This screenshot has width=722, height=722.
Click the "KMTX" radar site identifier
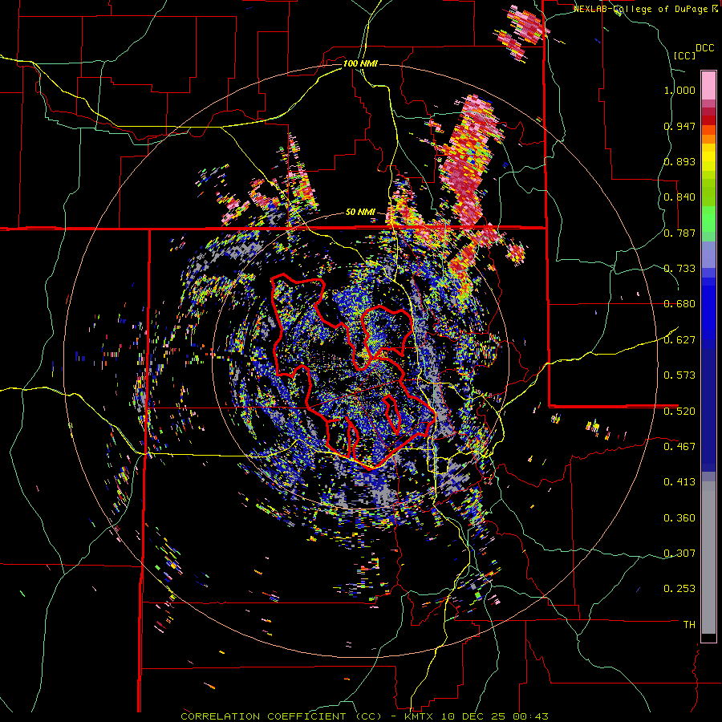420,716
